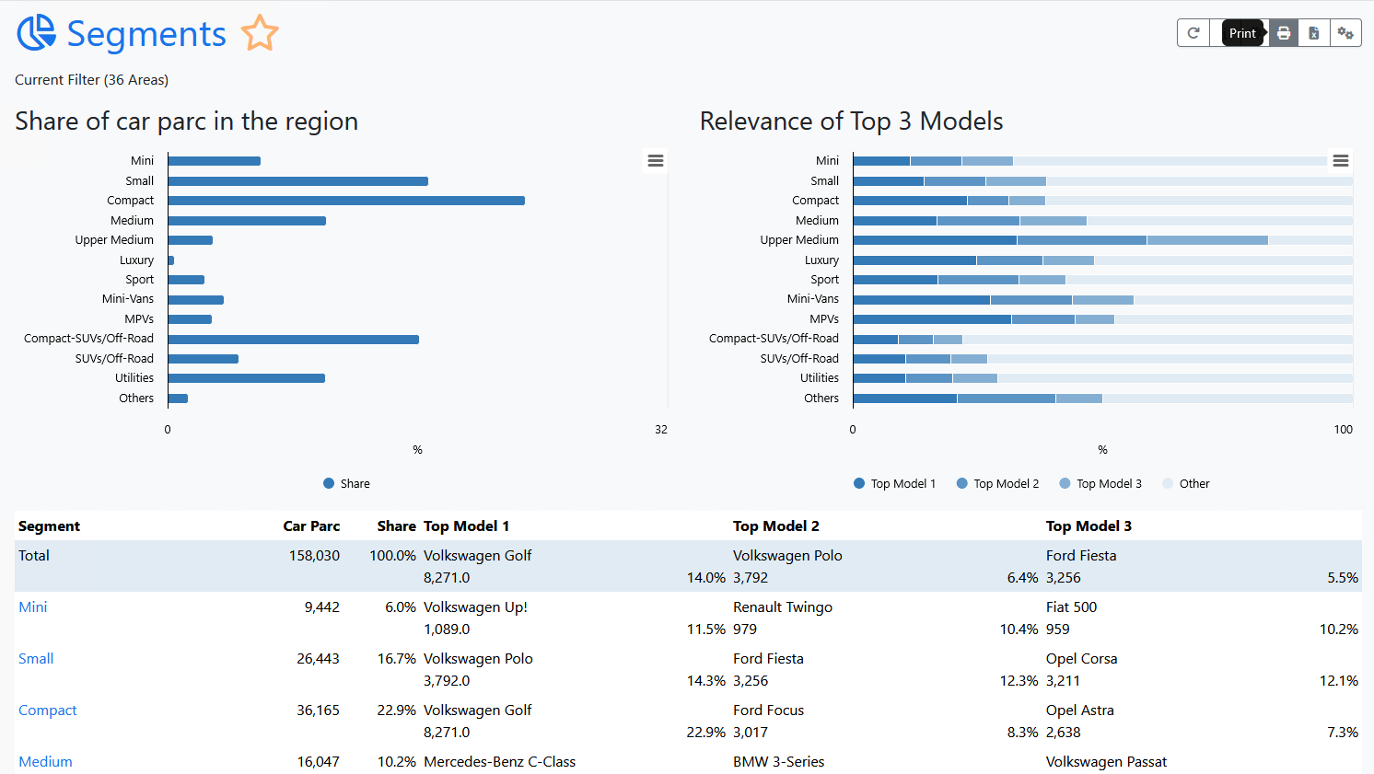Viewport: 1374px width, 774px height.
Task: Click the Segments pie-chart logo icon
Action: (37, 33)
